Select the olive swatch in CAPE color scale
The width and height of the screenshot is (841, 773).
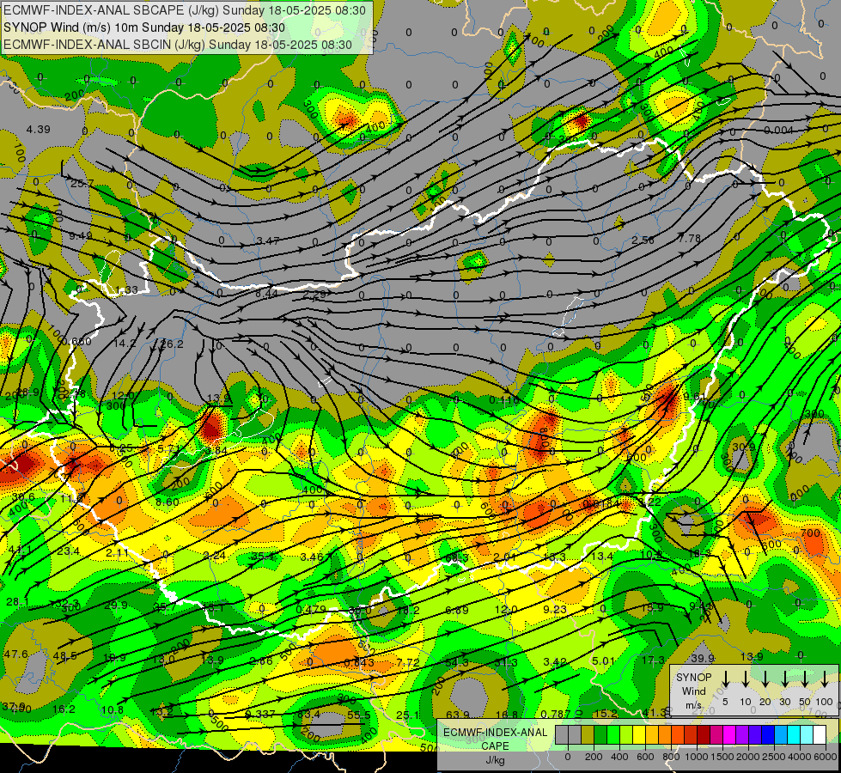click(588, 735)
